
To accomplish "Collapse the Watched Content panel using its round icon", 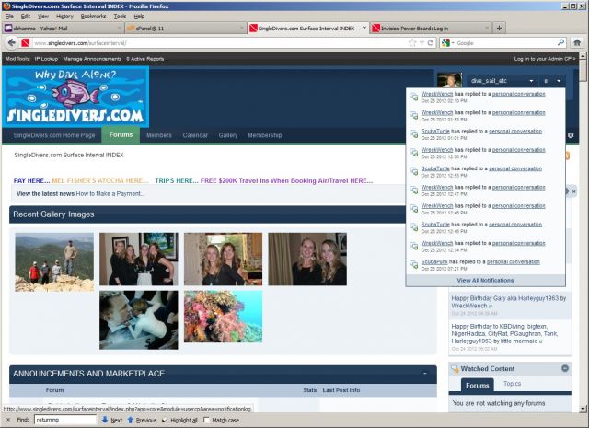I will pos(565,368).
